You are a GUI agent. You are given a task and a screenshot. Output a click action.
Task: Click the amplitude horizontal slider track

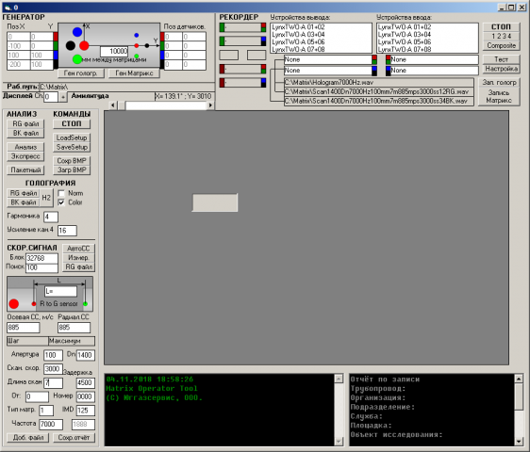click(x=162, y=105)
